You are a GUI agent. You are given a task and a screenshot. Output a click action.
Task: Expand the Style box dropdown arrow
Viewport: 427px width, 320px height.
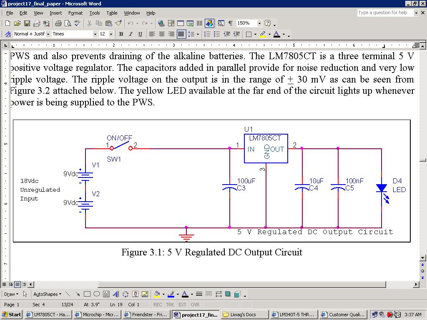(48, 34)
